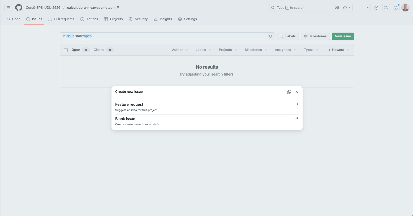Show Closed issues filter
This screenshot has height=216, width=413.
104,50
